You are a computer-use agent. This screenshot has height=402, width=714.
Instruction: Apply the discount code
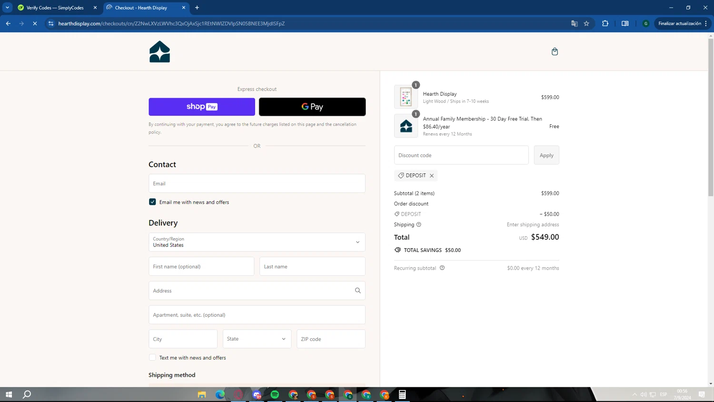[x=546, y=155]
